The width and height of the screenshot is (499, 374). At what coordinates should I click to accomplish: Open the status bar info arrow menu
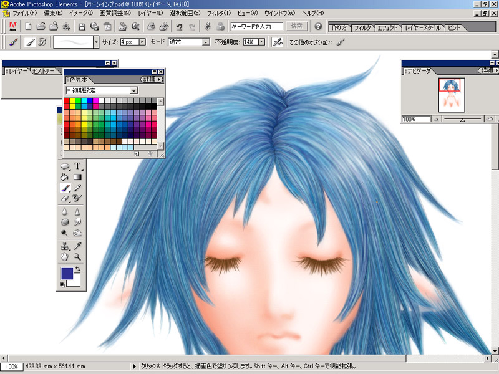tap(134, 367)
